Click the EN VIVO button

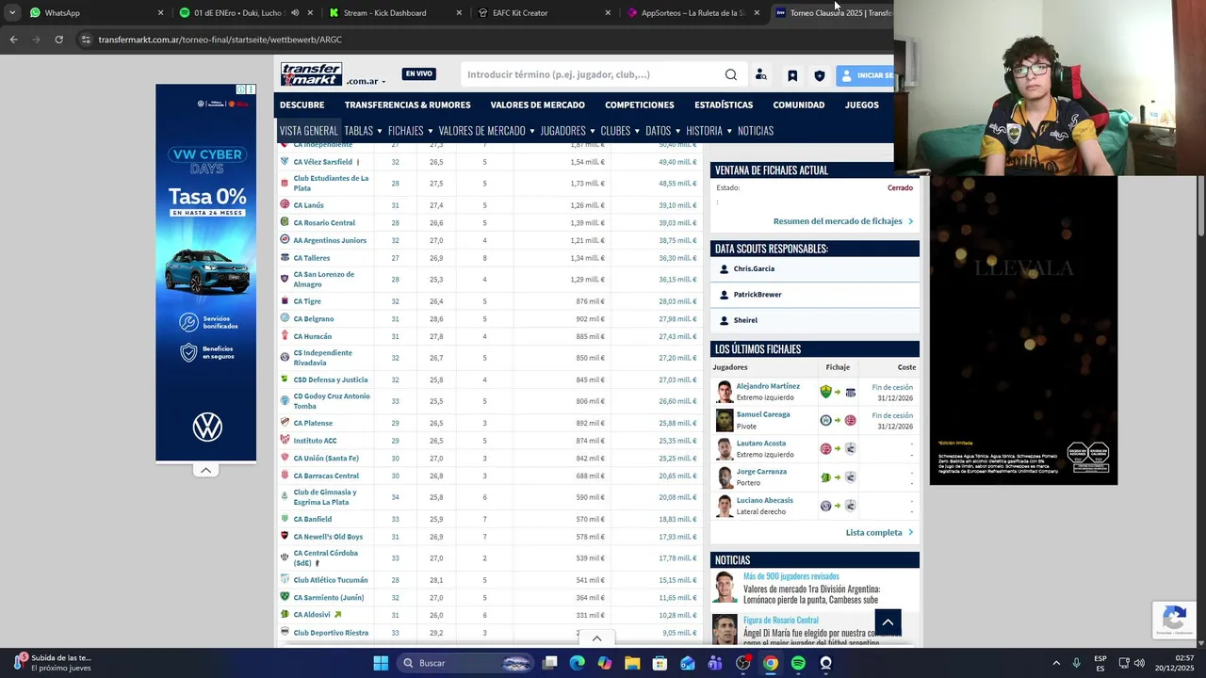coord(419,74)
